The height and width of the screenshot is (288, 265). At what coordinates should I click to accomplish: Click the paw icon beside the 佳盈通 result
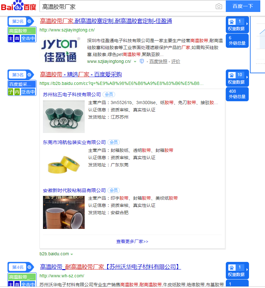click(232, 22)
